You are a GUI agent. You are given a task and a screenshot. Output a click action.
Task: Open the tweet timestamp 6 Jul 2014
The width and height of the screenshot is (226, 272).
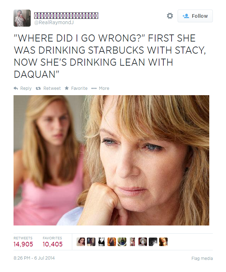(34, 258)
